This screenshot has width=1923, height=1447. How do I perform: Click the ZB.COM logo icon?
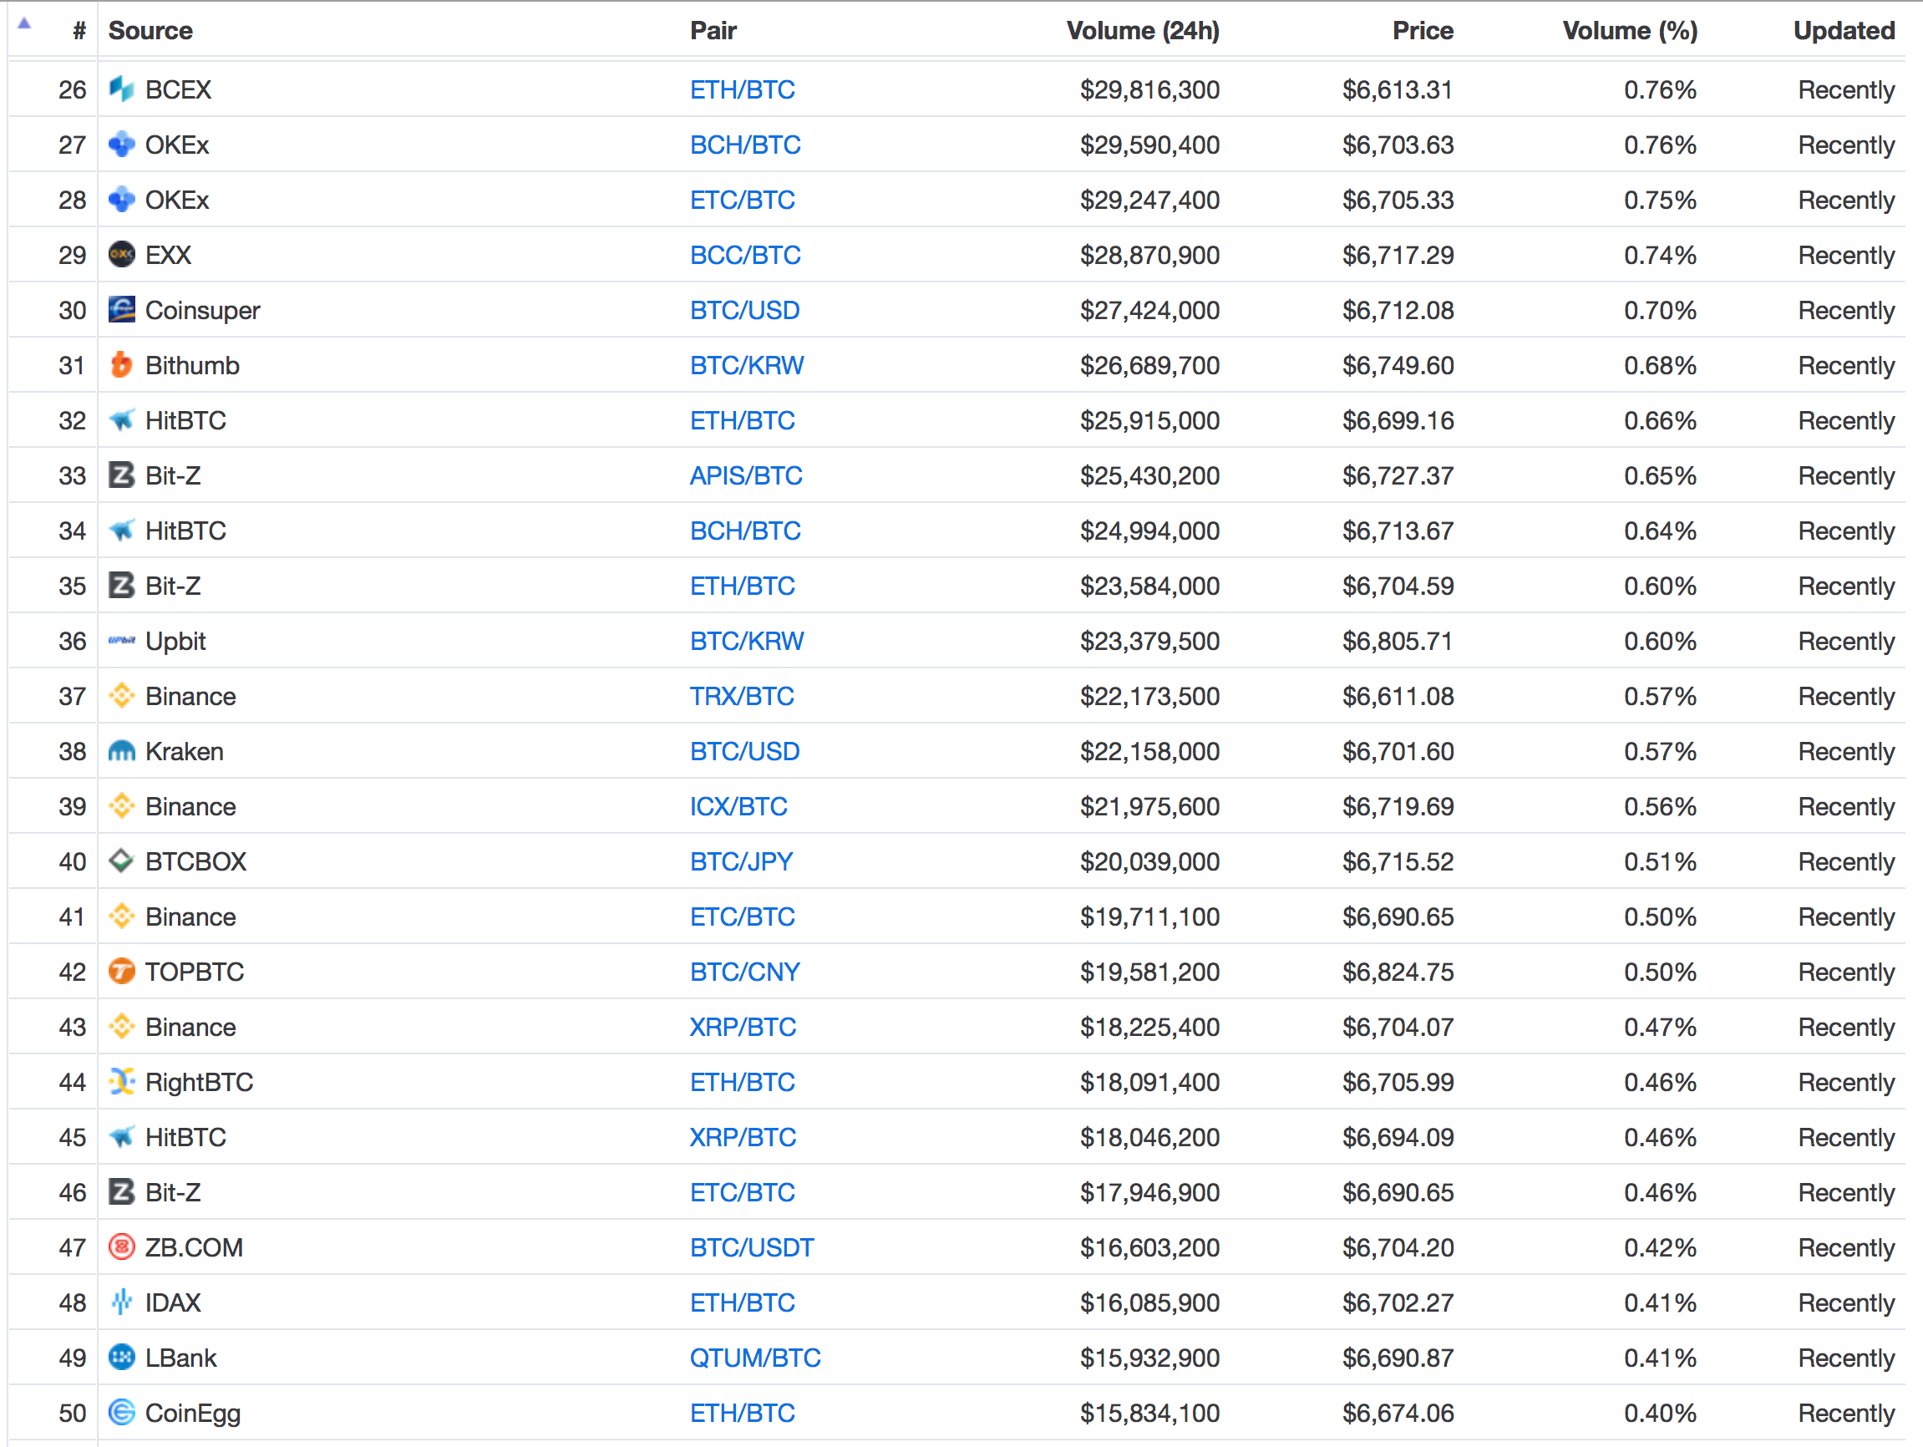122,1247
